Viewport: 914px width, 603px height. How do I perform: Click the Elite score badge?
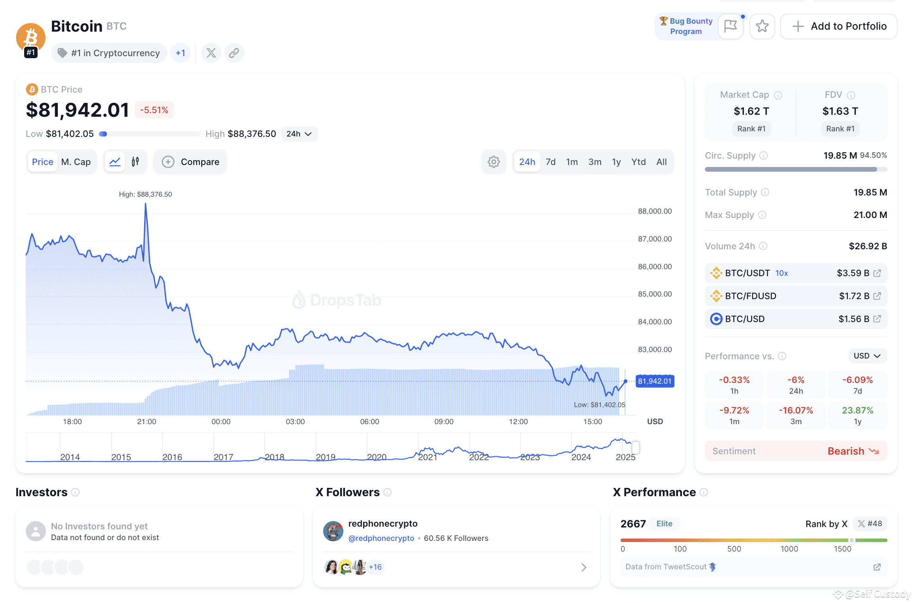tap(664, 524)
